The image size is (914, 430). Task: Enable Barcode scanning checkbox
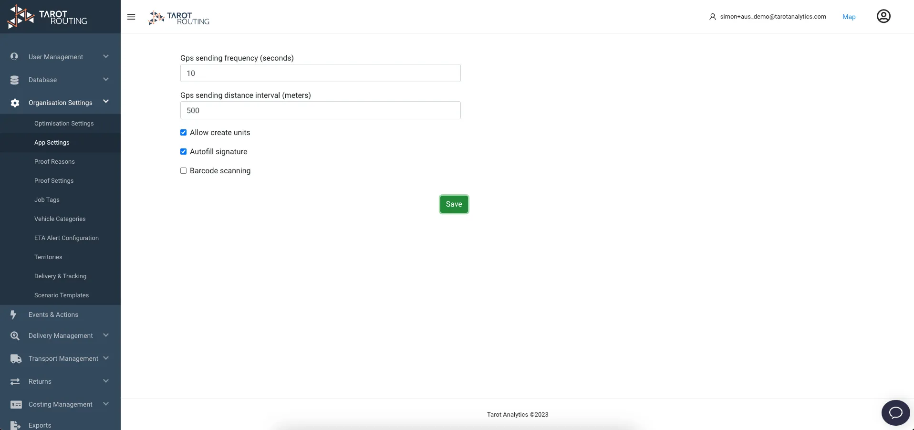(183, 171)
